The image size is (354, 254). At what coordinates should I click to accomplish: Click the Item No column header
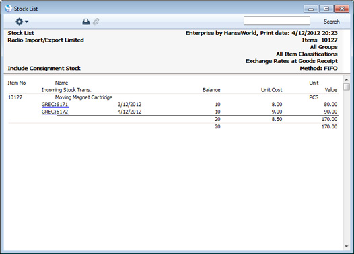pyautogui.click(x=17, y=83)
